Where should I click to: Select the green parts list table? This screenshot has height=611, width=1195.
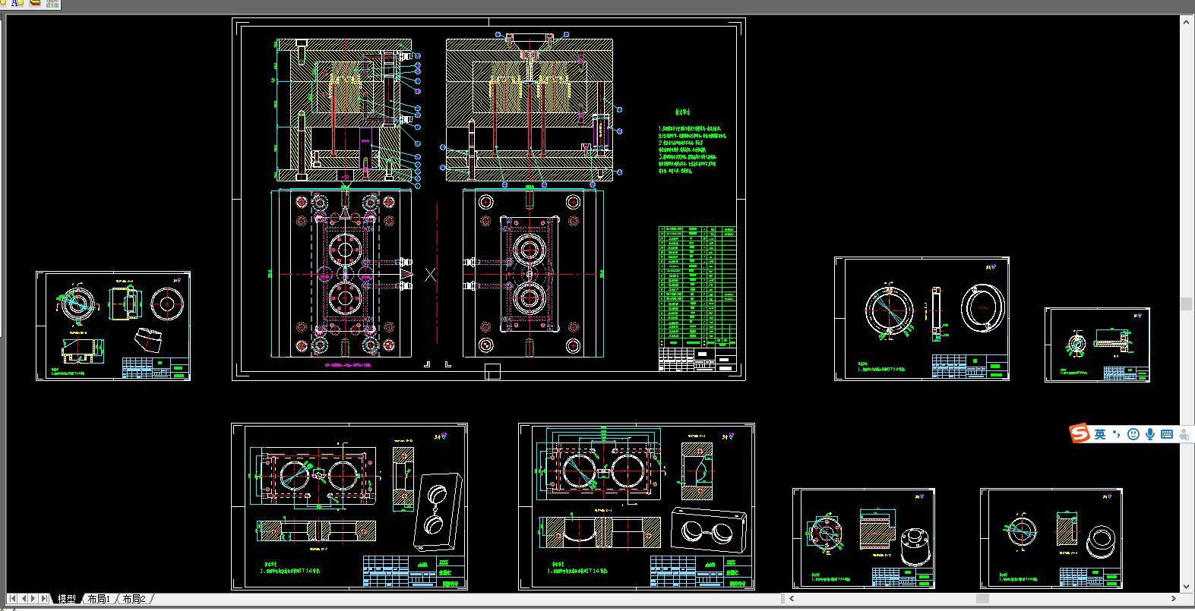click(697, 285)
